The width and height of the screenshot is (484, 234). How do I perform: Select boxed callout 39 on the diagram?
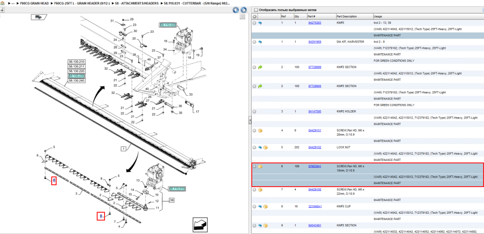(x=171, y=201)
